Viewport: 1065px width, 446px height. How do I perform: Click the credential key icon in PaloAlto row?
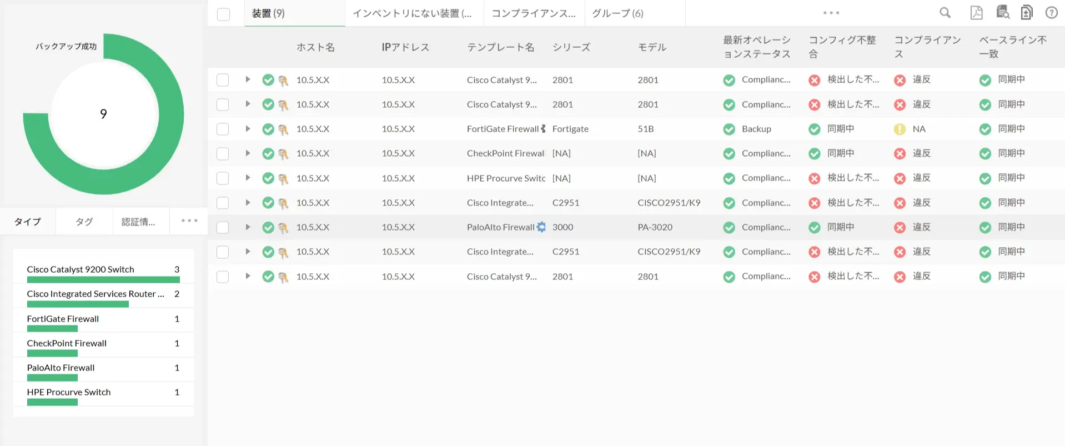283,228
